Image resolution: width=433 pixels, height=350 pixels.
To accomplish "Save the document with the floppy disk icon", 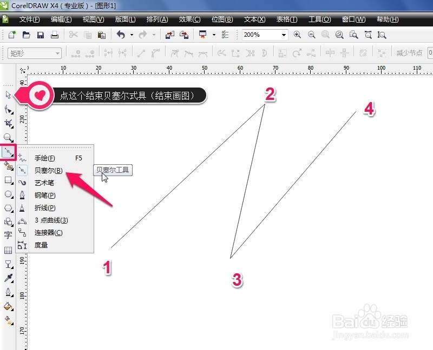I will [x=41, y=35].
